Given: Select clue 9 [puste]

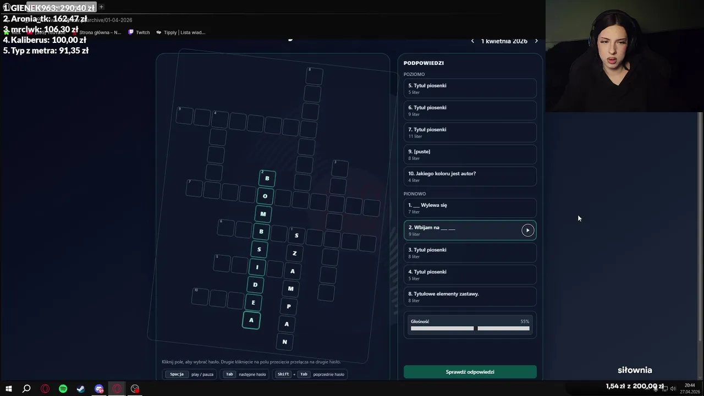Looking at the screenshot, I should (470, 155).
